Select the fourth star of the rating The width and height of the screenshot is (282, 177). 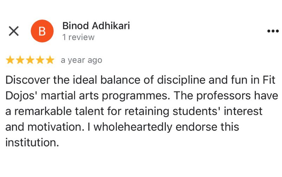40,60
